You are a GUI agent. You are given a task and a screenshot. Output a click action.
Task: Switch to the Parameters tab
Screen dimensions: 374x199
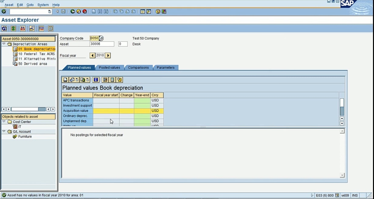[166, 68]
